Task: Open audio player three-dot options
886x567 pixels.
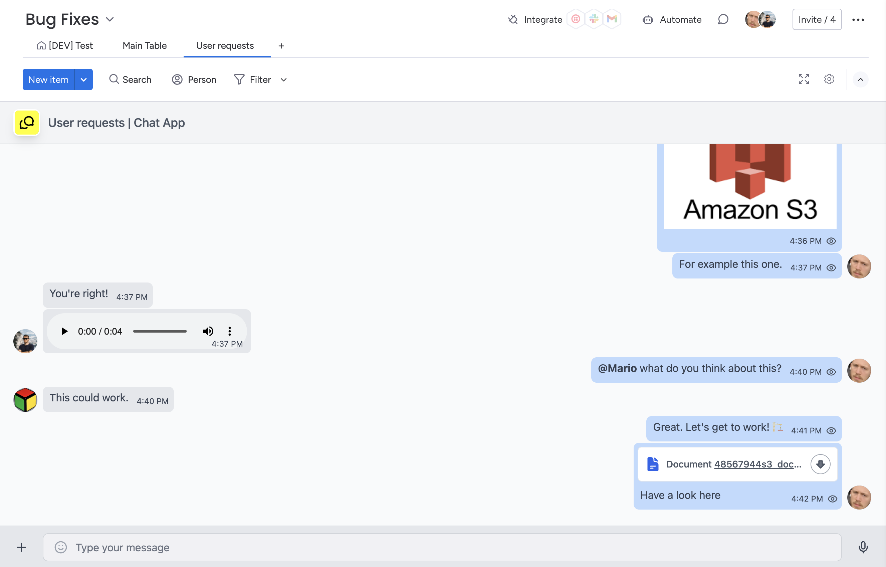Action: [x=229, y=331]
